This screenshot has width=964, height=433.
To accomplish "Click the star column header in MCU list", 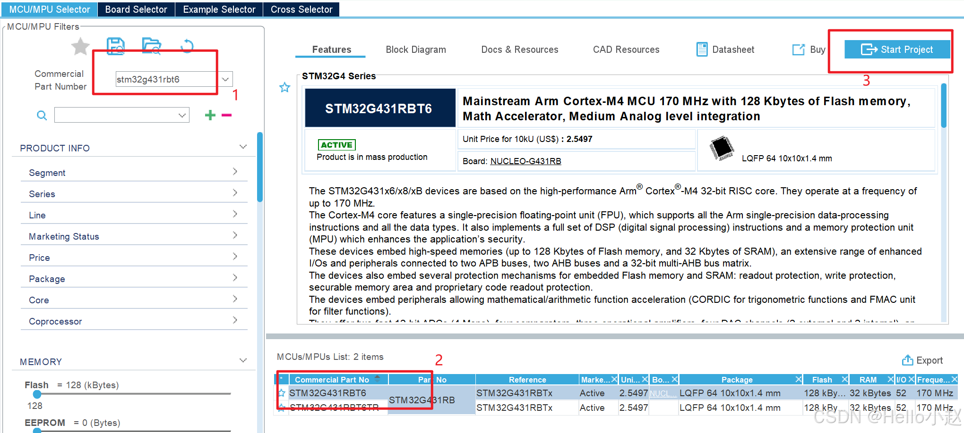I will (282, 379).
